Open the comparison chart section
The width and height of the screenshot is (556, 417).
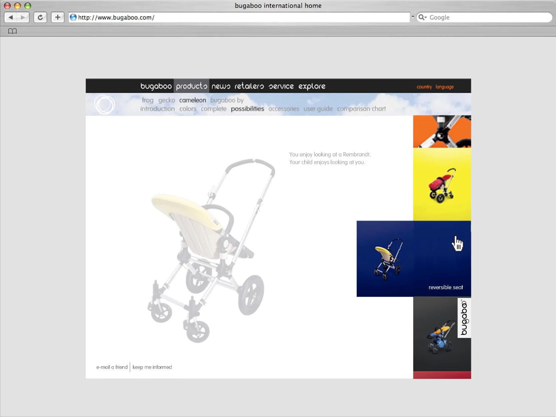[x=361, y=109]
